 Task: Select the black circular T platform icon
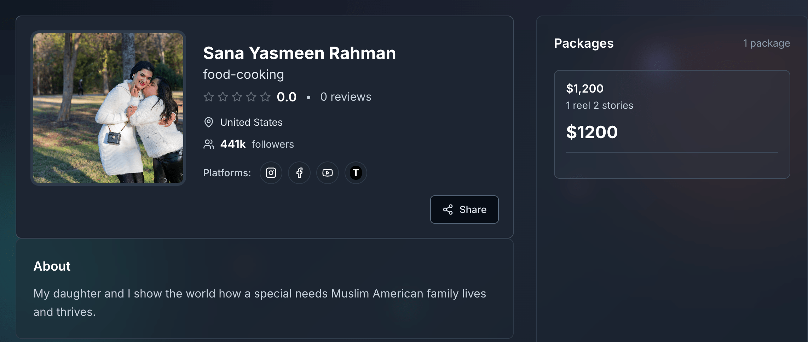tap(356, 173)
